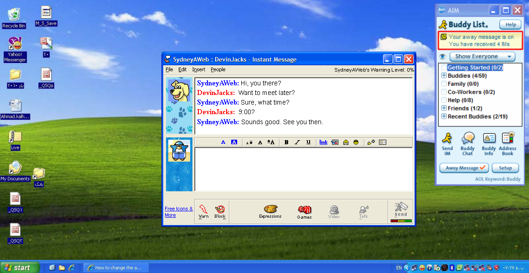Toggle the Getting Started group box
Screen dimensions: 529x273
tap(444, 68)
